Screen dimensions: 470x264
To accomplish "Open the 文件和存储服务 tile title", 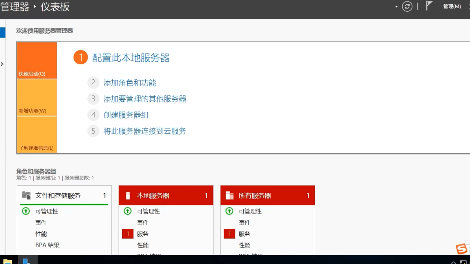I will click(58, 196).
